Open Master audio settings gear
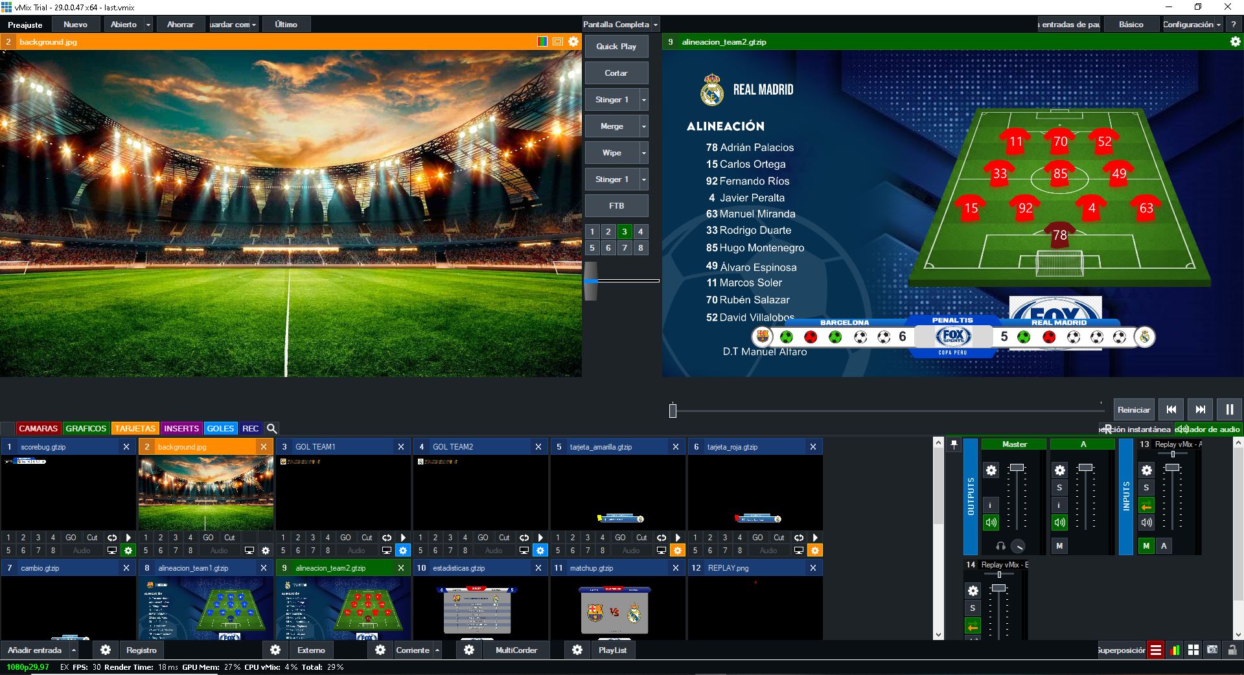1244x675 pixels. click(991, 470)
